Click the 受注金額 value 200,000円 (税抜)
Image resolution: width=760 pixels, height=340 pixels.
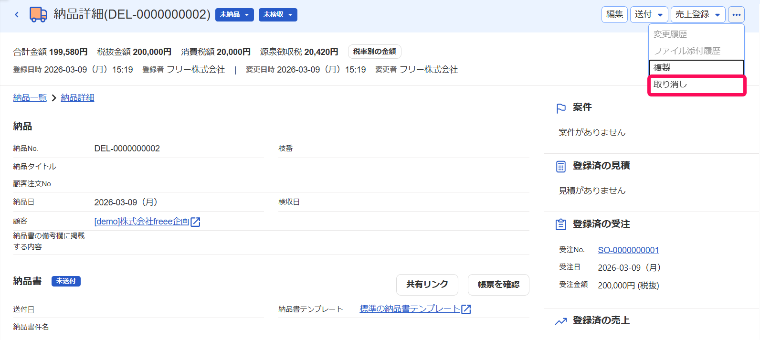(x=628, y=286)
